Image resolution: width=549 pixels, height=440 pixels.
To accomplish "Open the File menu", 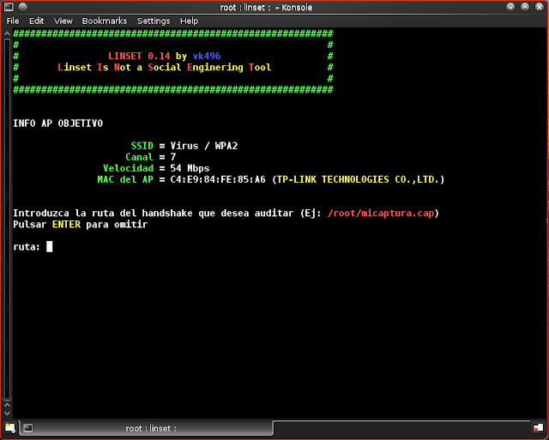I will click(13, 21).
